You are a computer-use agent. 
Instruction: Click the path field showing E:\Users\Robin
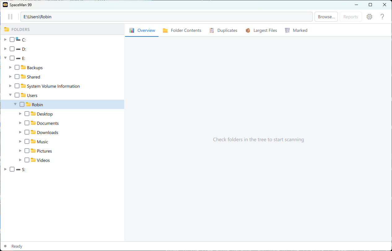pyautogui.click(x=166, y=17)
